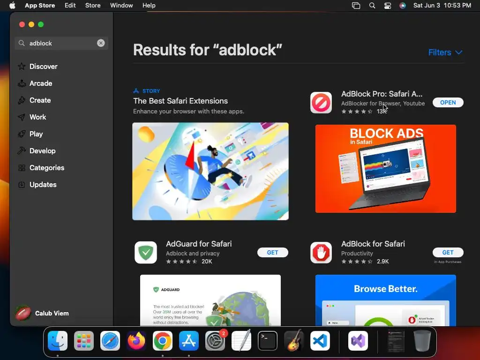Launch Safari from the Dock
Viewport: 480px width, 360px height.
click(110, 341)
